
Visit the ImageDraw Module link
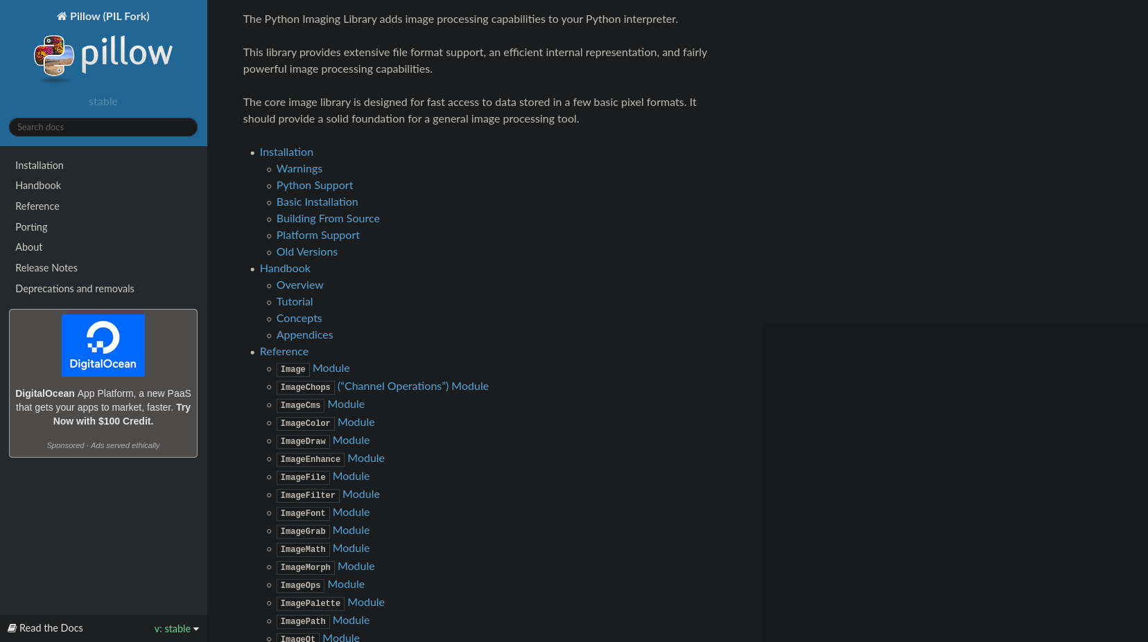pos(323,440)
